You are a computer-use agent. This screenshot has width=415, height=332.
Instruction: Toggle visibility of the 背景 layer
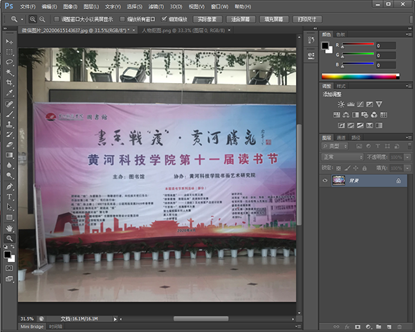pos(325,181)
